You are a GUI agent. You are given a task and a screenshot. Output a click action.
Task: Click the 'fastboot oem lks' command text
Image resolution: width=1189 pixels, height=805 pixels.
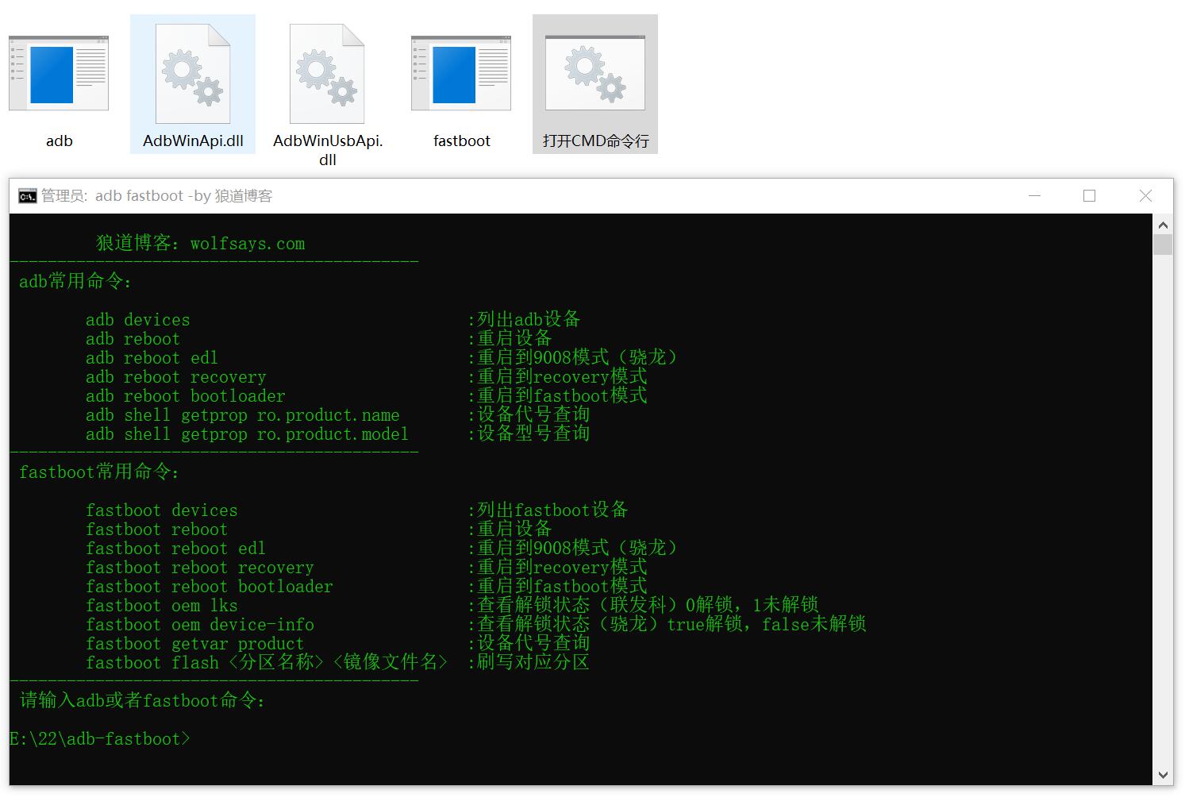(x=162, y=606)
